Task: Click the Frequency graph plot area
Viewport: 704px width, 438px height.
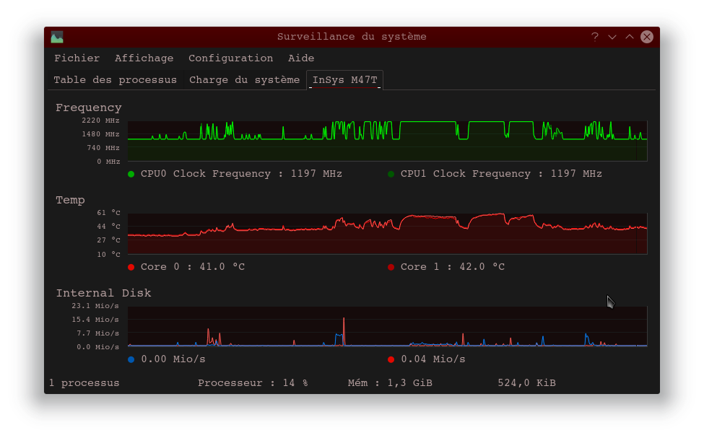Action: (x=388, y=141)
